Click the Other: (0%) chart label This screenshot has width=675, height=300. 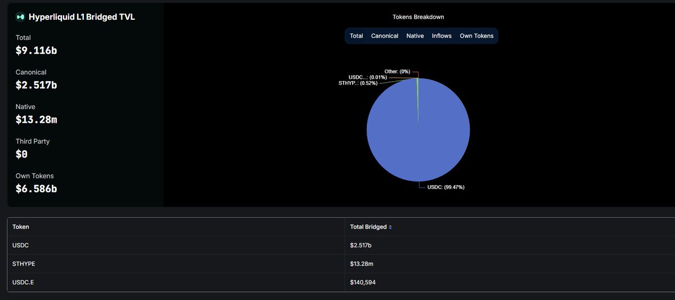[397, 71]
